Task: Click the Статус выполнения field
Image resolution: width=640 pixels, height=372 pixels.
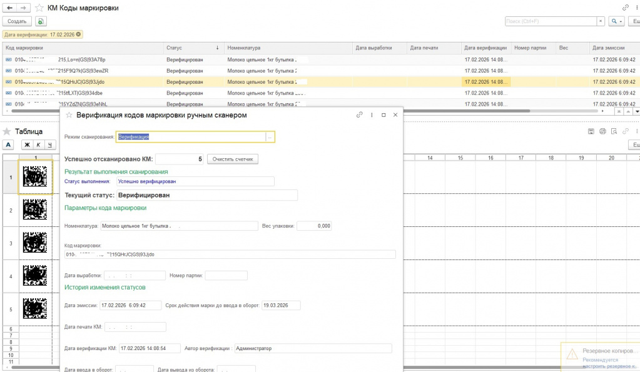Action: tap(195, 181)
